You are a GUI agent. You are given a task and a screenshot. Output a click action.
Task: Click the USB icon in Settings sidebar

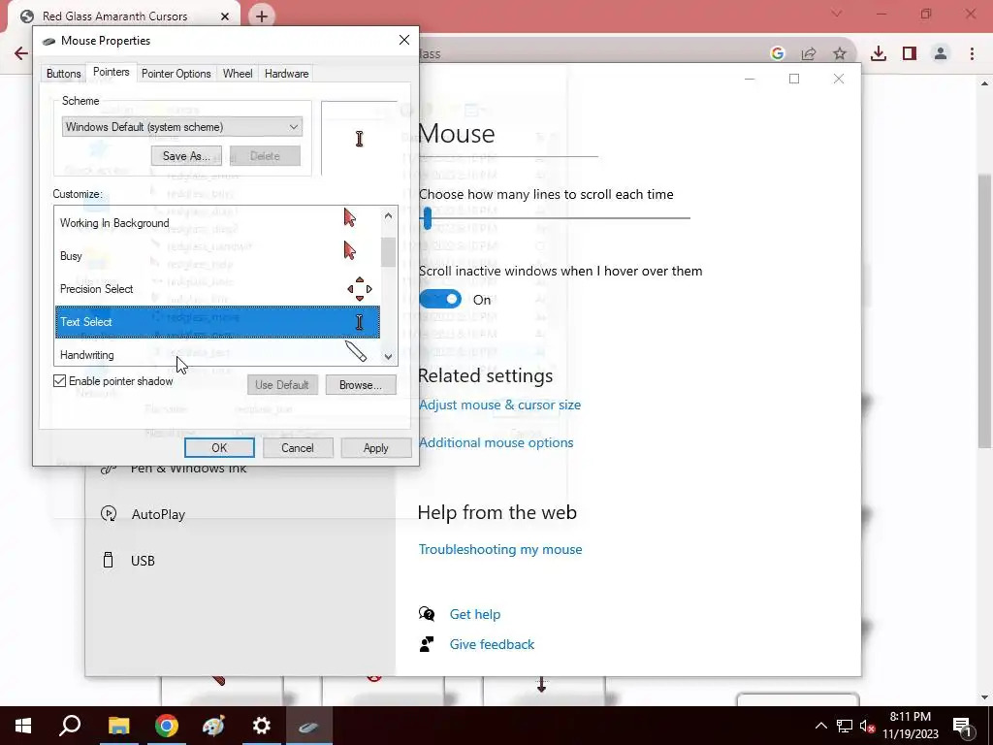click(x=109, y=560)
